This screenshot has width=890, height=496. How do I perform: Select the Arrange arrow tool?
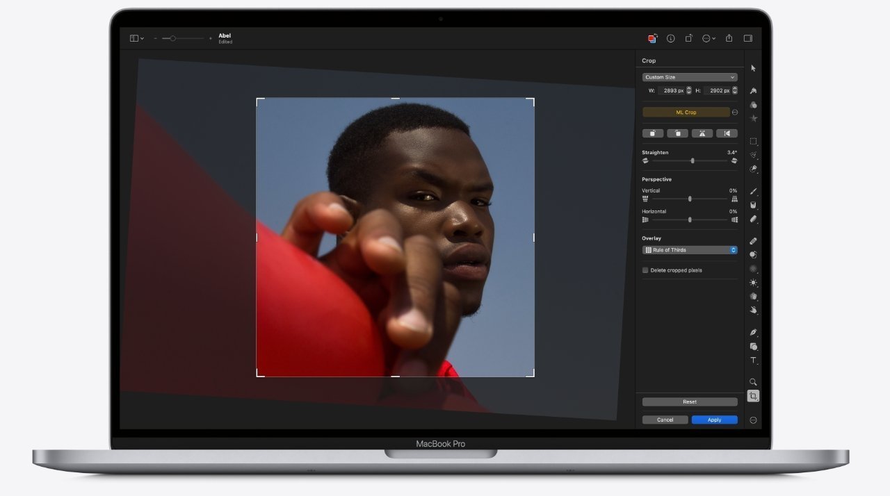tap(753, 68)
